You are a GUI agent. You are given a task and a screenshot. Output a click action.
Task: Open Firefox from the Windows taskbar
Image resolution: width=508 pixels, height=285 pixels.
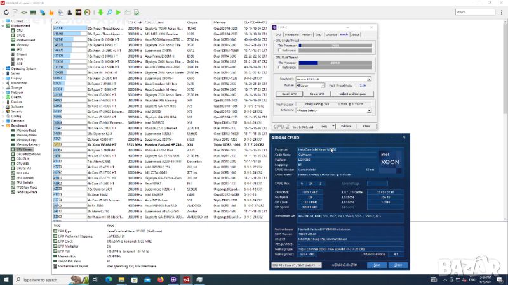tap(160, 279)
